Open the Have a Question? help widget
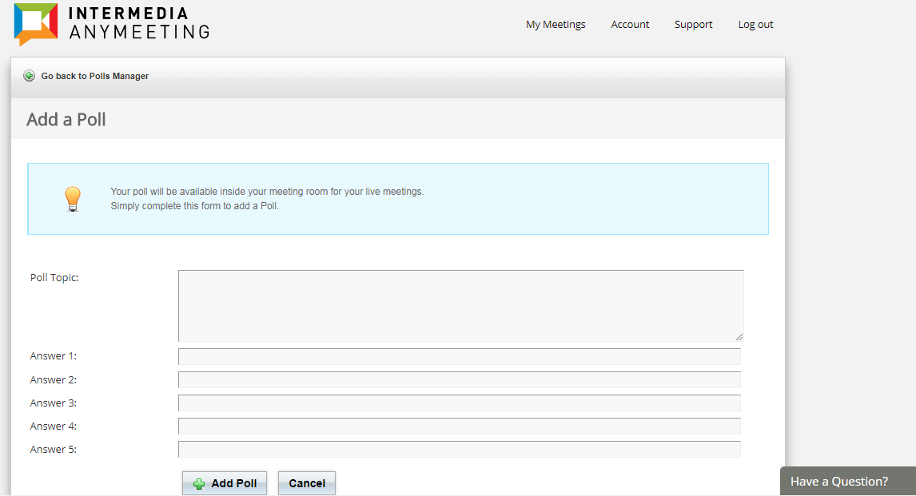 [x=839, y=481]
